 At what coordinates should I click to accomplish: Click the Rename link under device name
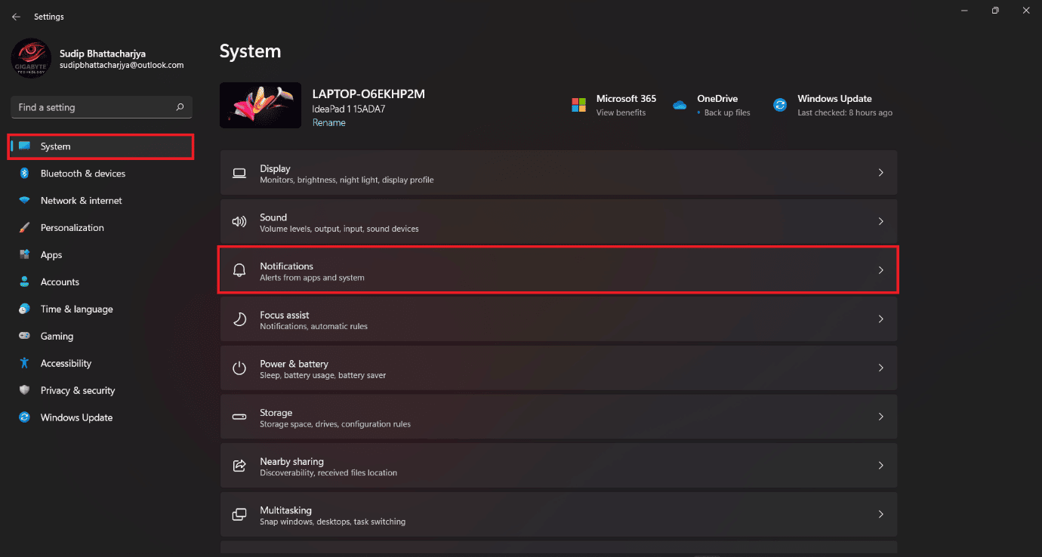329,123
